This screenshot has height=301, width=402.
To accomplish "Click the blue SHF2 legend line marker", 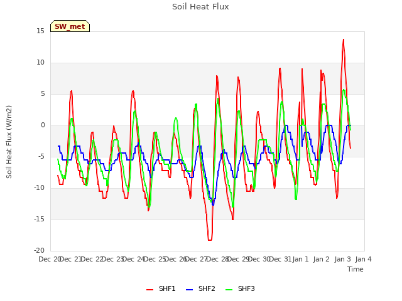I will point(189,290).
